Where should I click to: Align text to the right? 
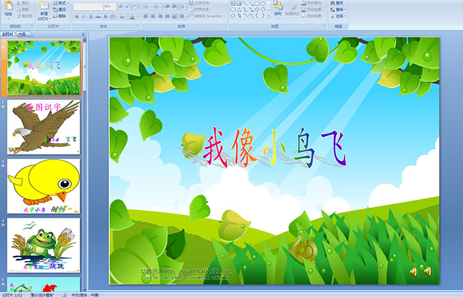(160, 17)
